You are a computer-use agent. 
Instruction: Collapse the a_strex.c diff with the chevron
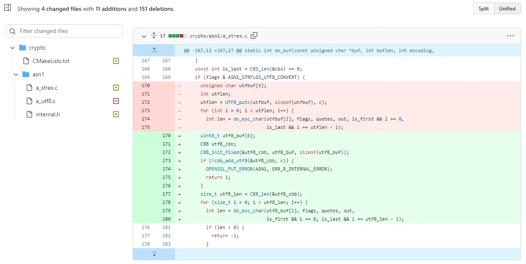tap(143, 36)
